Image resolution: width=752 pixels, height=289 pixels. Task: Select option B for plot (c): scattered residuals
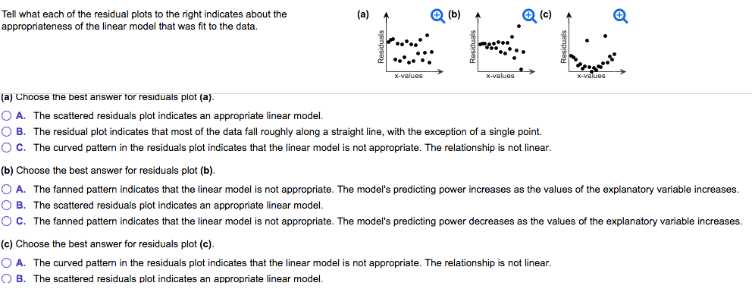[x=6, y=278]
